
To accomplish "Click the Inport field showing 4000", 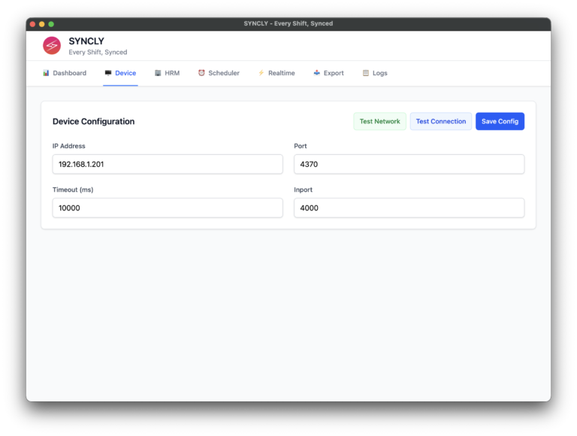I will [x=409, y=207].
